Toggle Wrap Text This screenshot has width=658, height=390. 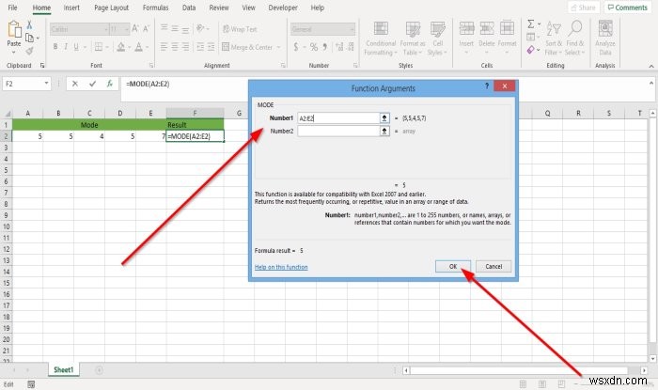click(x=240, y=29)
